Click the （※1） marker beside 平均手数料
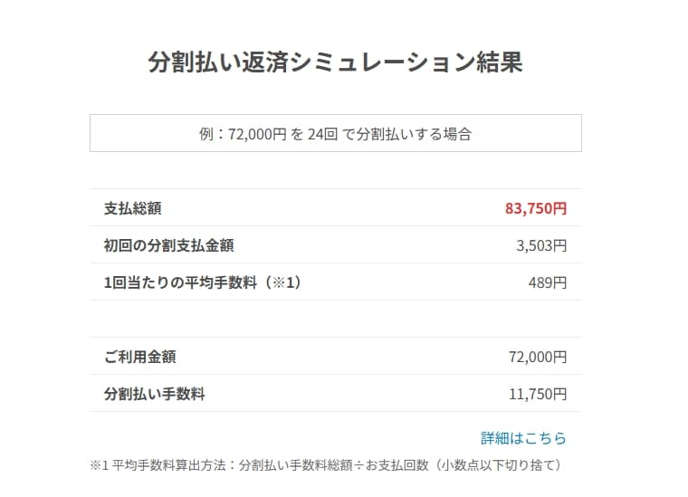This screenshot has width=688, height=497. coord(280,282)
